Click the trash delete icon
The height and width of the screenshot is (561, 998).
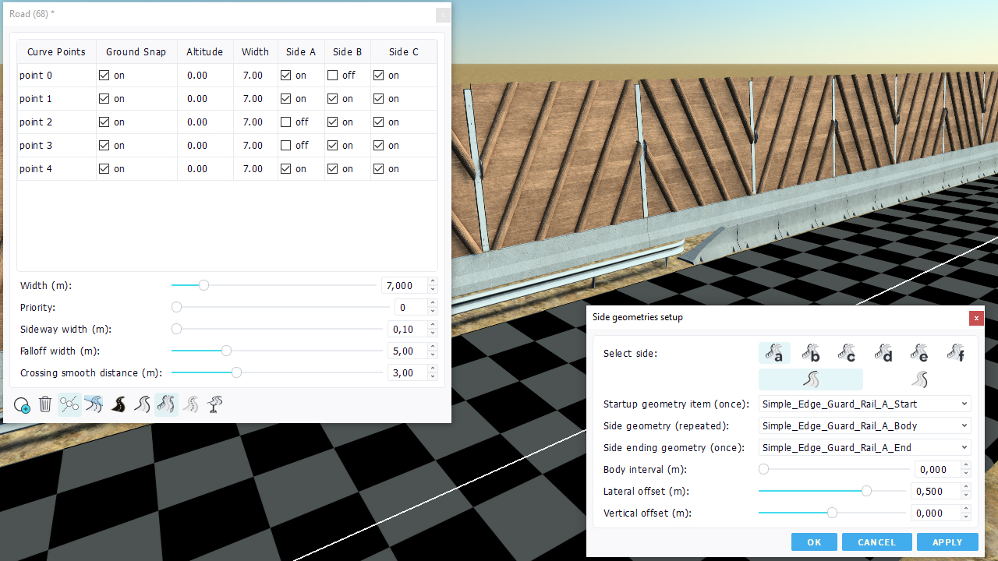point(45,404)
